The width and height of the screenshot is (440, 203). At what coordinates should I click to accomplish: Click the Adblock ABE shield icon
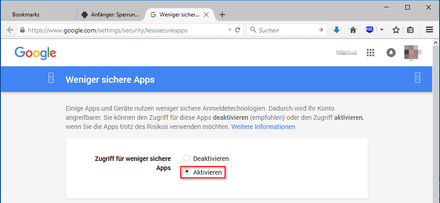370,30
